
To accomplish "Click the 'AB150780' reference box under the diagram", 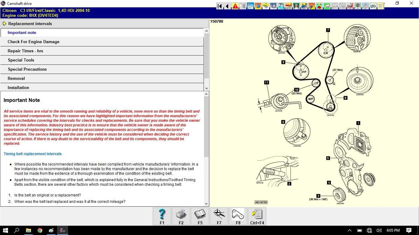I will (x=261, y=202).
